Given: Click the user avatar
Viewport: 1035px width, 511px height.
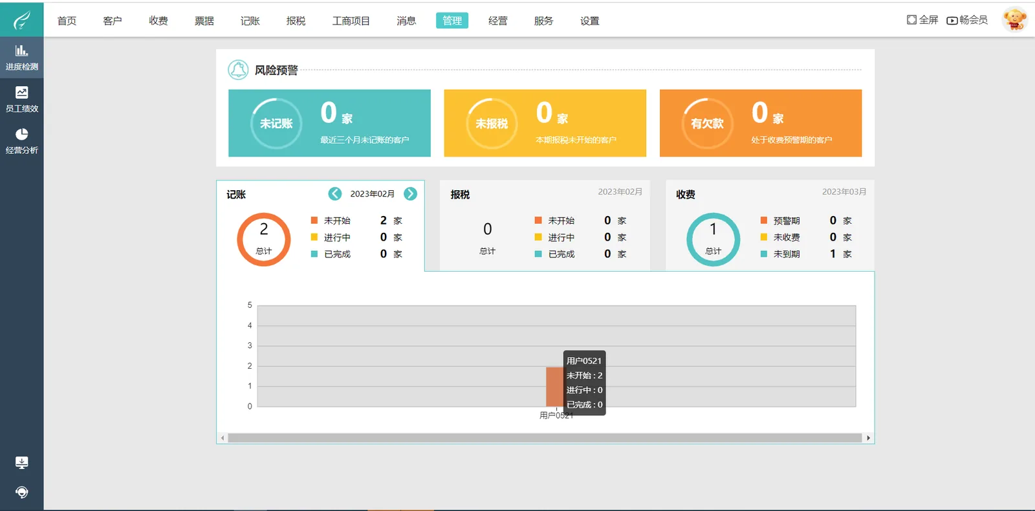Looking at the screenshot, I should pos(1014,19).
